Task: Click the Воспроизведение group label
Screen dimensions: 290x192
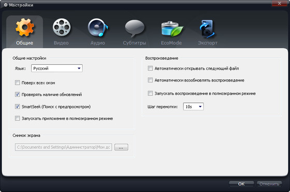Action: pyautogui.click(x=162, y=58)
